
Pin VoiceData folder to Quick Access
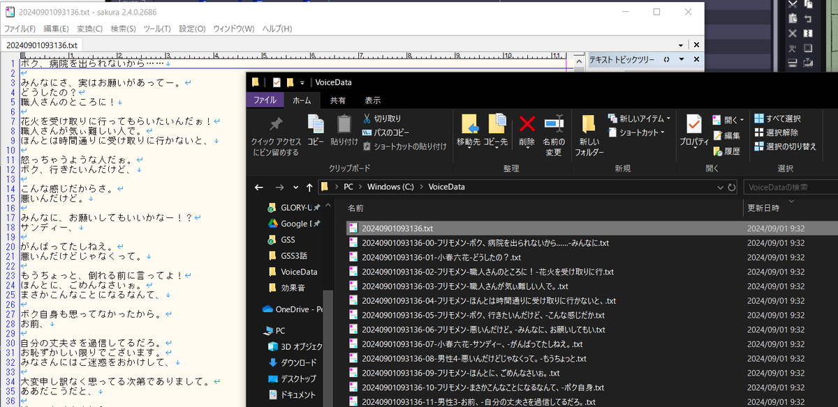[x=275, y=136]
